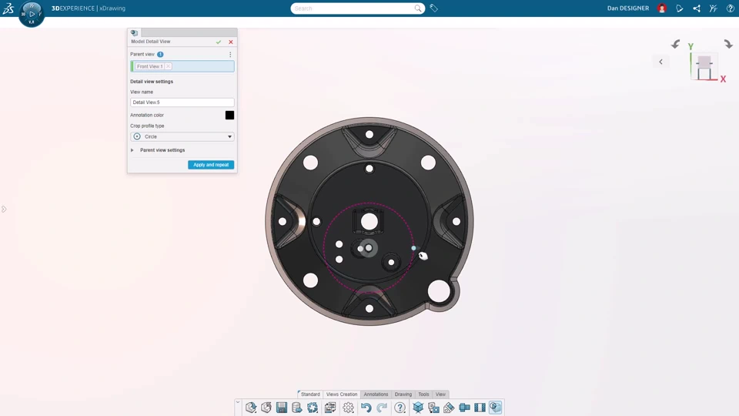739x416 pixels.
Task: Cancel Model Detail View with red X
Action: click(231, 42)
